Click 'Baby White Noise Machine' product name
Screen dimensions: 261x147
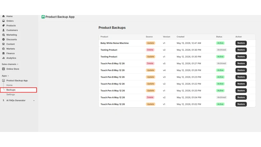(x=115, y=43)
